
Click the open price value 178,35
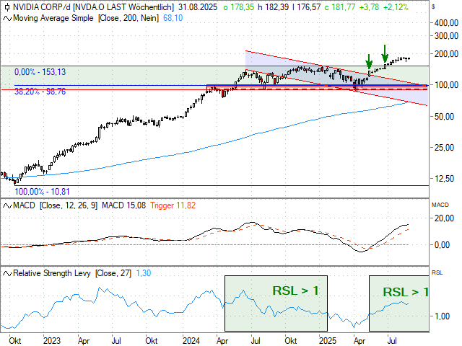[x=242, y=7]
